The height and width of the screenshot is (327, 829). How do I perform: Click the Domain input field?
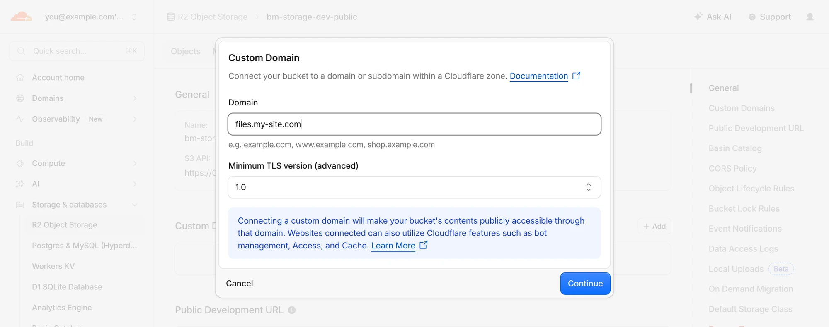pyautogui.click(x=414, y=124)
